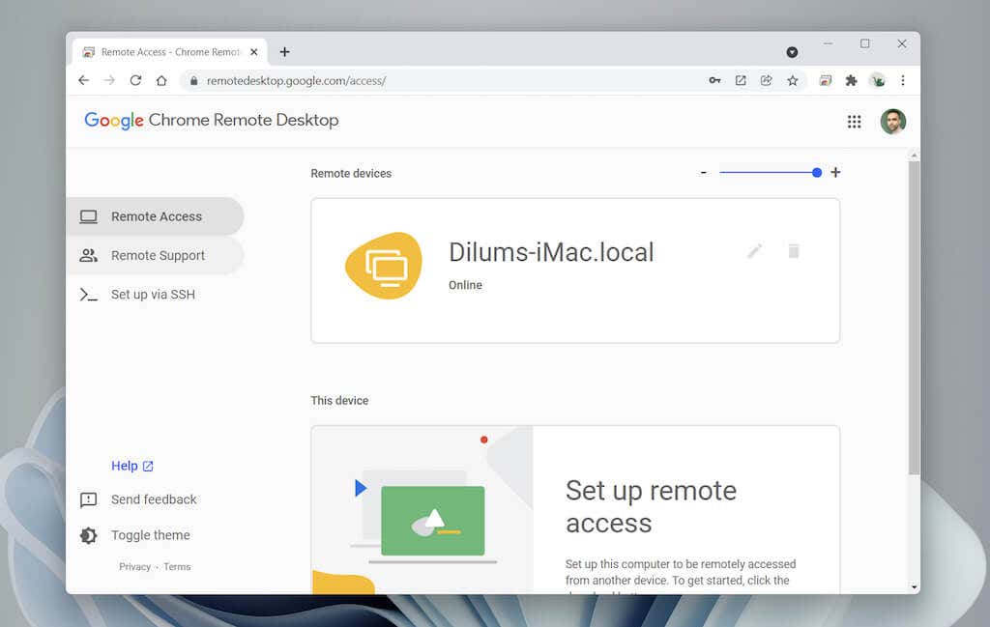
Task: Click the device size slider handle
Action: click(x=816, y=172)
